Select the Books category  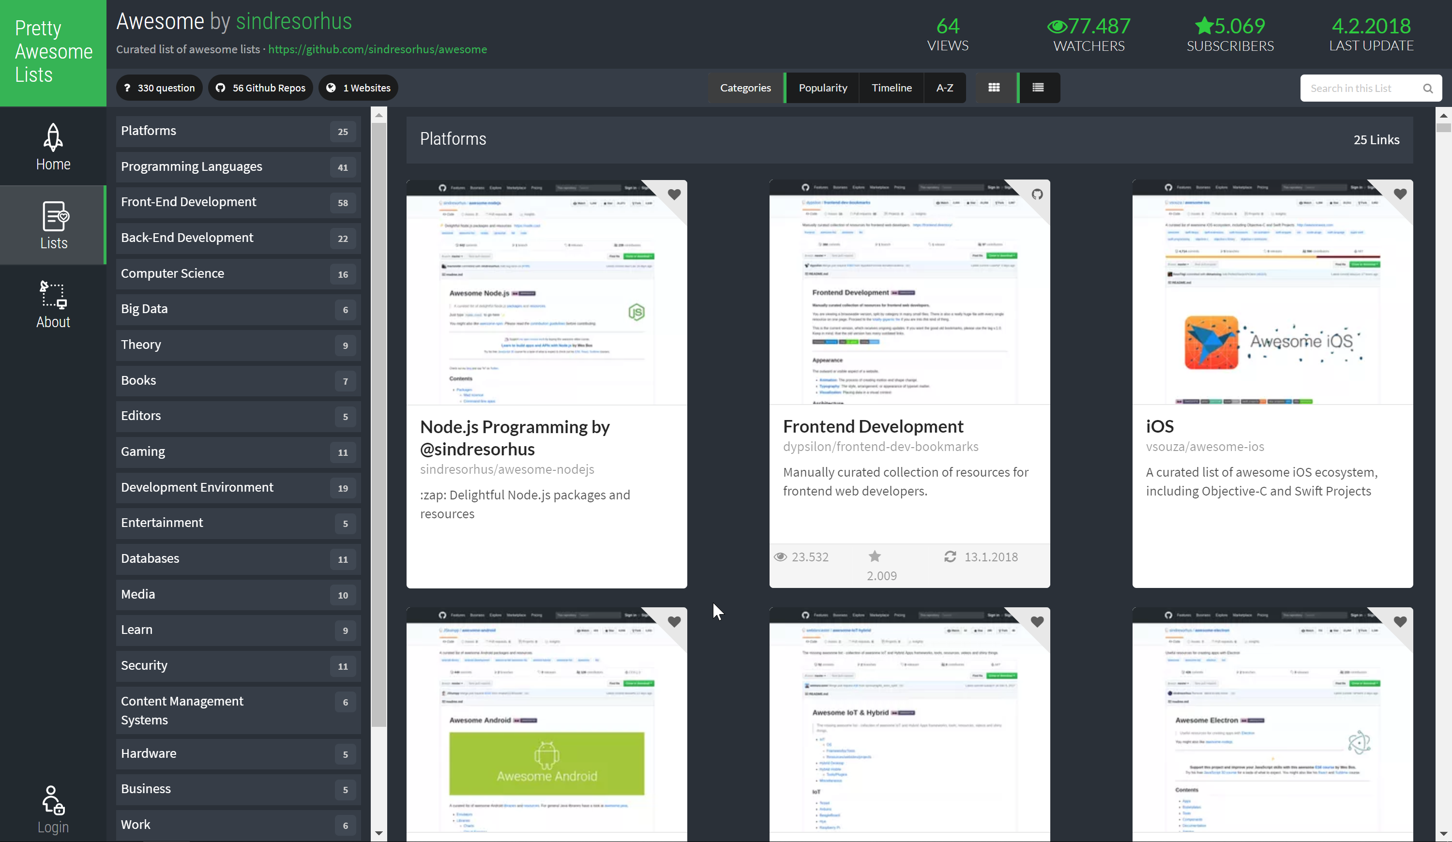[x=238, y=381]
